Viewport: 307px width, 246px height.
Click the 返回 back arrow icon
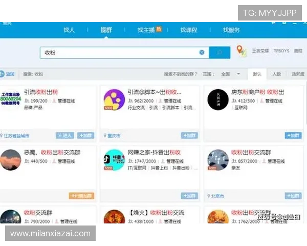(2, 74)
